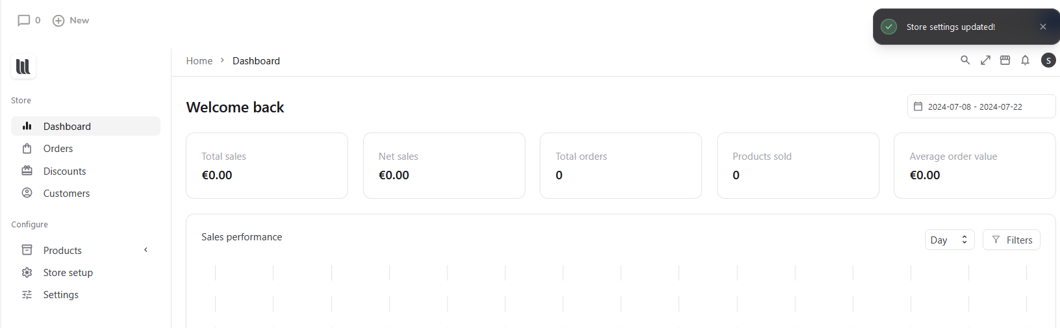Click the comments bubble icon
1060x328 pixels.
pos(24,21)
